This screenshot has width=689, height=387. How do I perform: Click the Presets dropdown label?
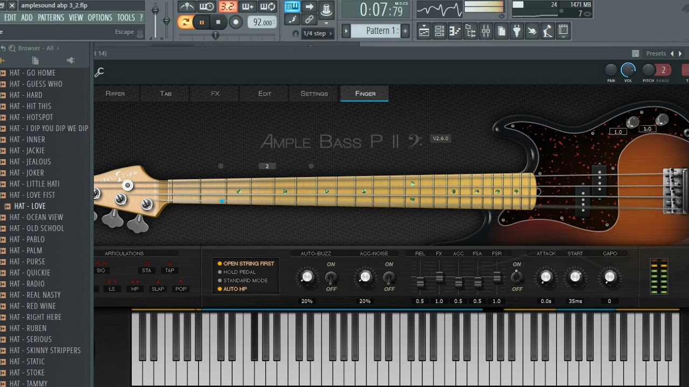coord(656,53)
